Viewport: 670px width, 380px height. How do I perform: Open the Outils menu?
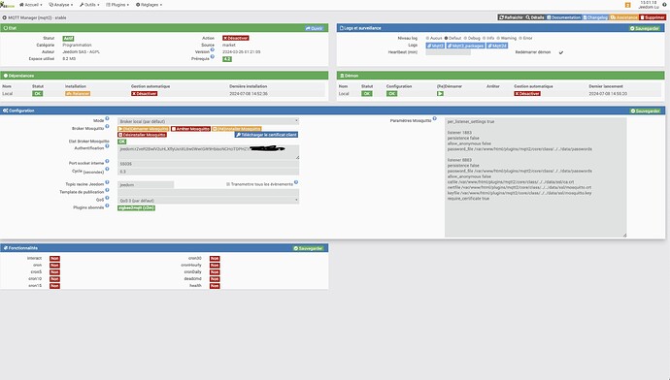(x=89, y=5)
